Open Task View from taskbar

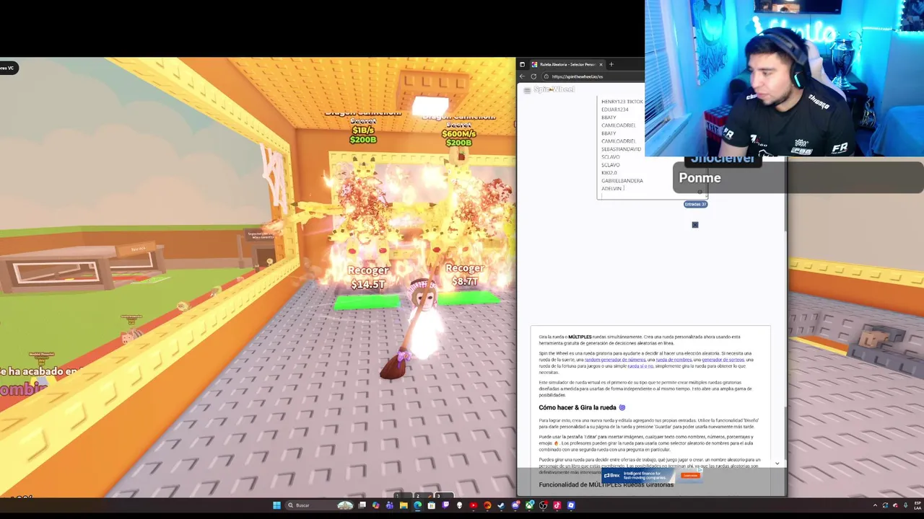click(362, 505)
